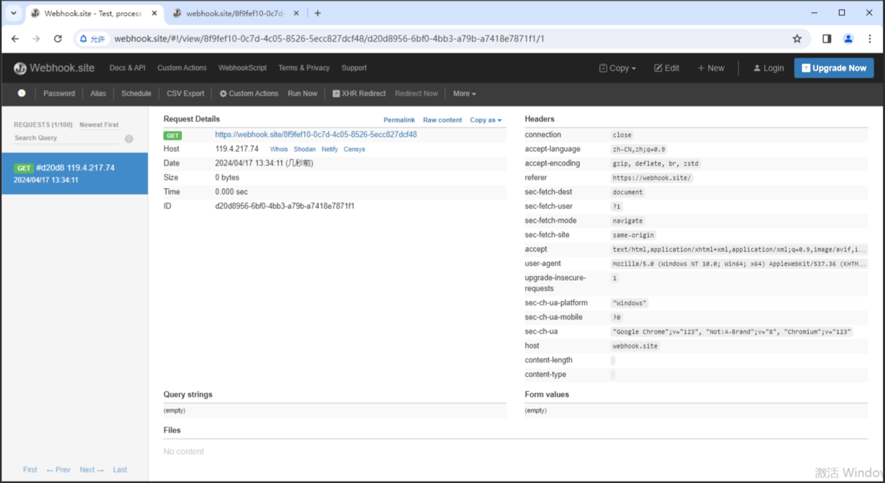Click the Alias toolbar item
The image size is (885, 483).
pyautogui.click(x=98, y=94)
